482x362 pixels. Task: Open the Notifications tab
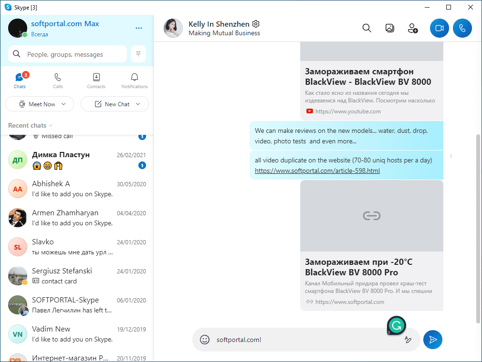coord(134,80)
